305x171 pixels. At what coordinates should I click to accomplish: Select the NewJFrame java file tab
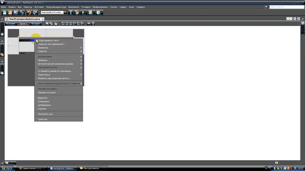coord(24,19)
